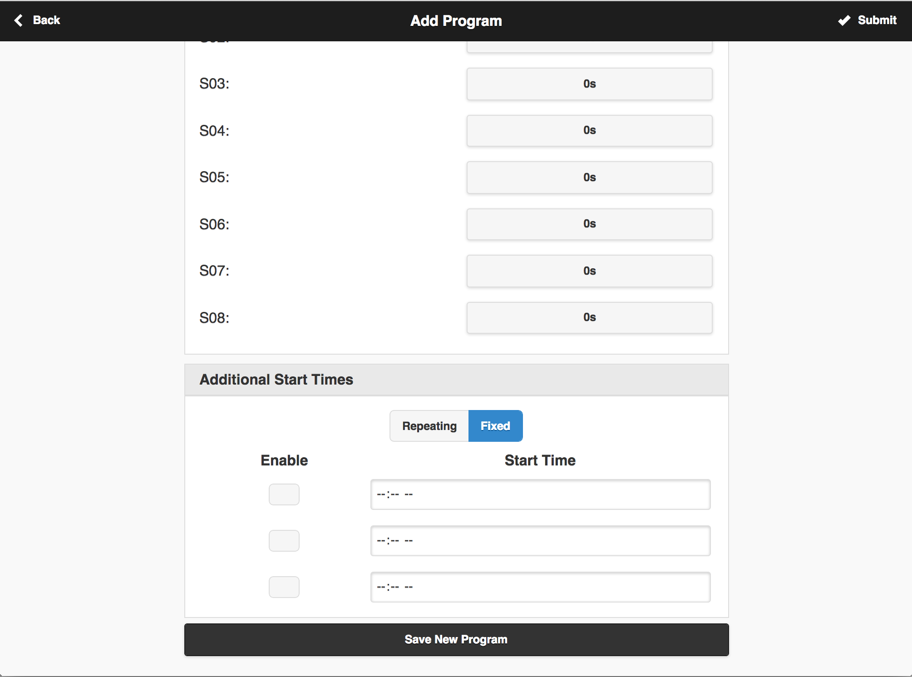912x677 pixels.
Task: Set the S07 station duration
Action: pyautogui.click(x=589, y=271)
